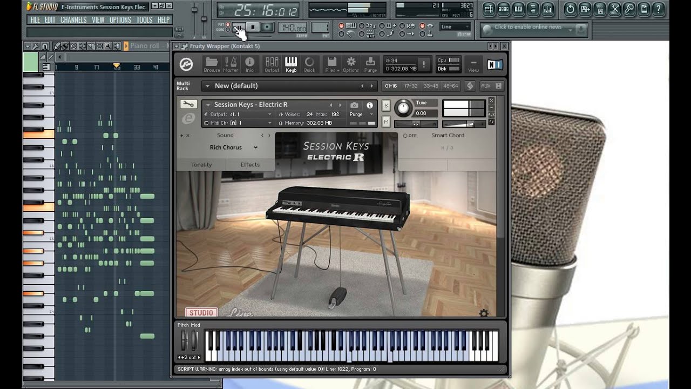Open piano roll wrench tools menu
This screenshot has height=389, width=691.
pos(36,46)
